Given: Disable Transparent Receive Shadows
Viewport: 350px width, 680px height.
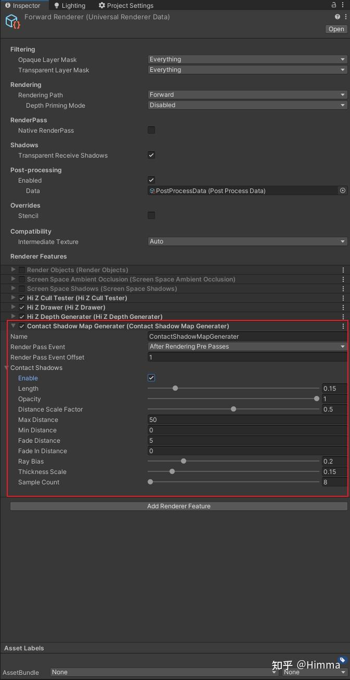Looking at the screenshot, I should tap(151, 155).
